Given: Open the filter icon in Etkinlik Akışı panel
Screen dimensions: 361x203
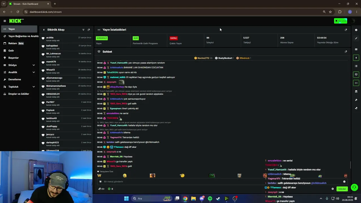Looking at the screenshot, I should [x=83, y=30].
